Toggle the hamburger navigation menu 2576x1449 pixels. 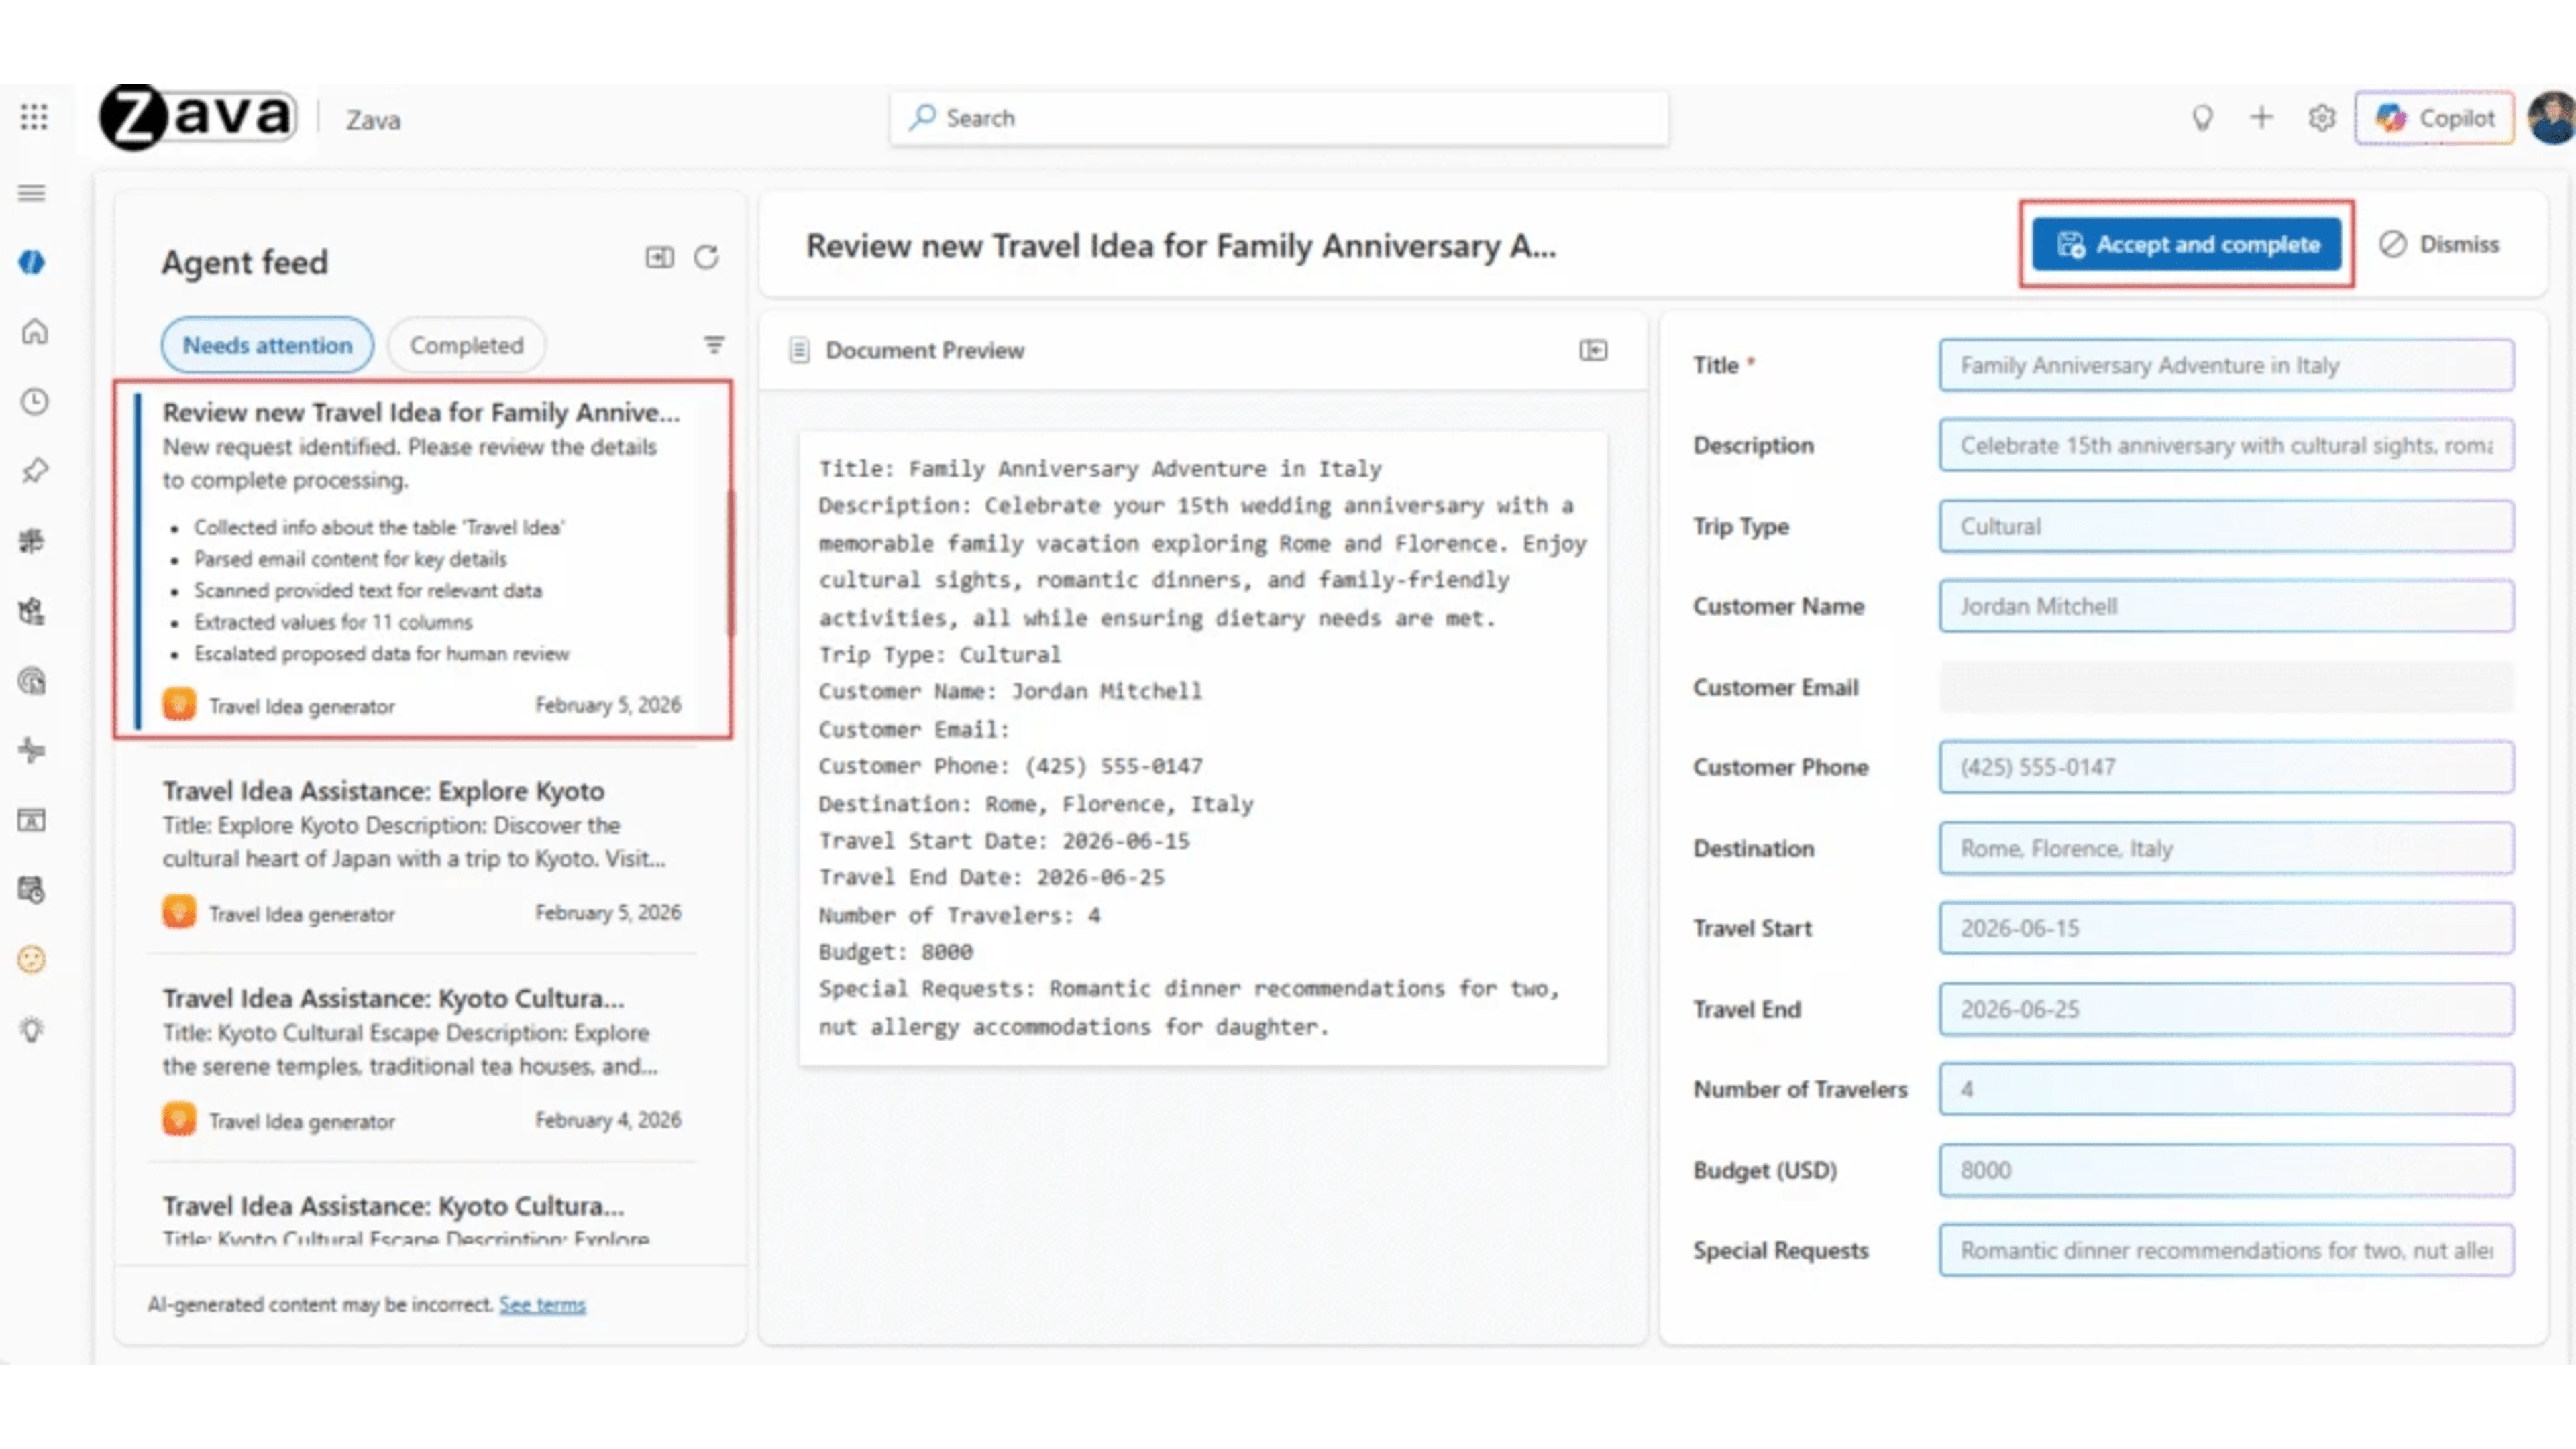[x=32, y=193]
